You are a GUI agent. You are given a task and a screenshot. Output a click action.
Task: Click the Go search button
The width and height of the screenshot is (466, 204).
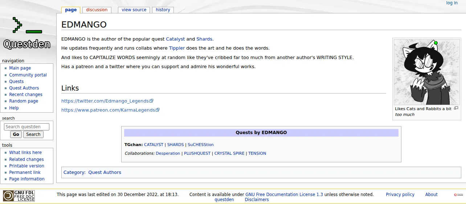click(x=16, y=134)
